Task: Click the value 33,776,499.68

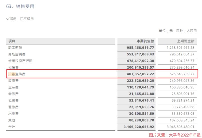Action: (x=183, y=107)
